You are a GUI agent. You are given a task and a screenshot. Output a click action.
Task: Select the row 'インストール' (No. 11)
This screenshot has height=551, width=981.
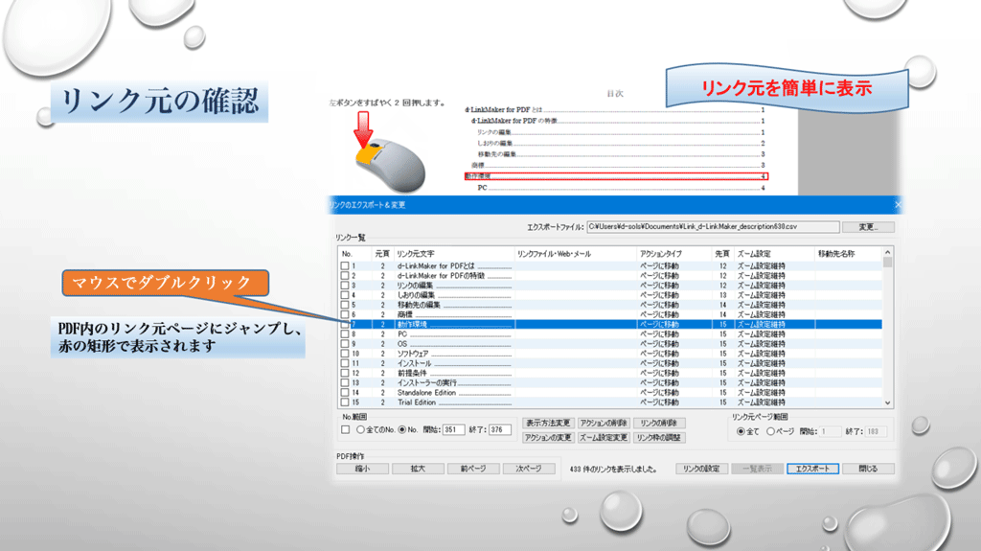pyautogui.click(x=610, y=363)
